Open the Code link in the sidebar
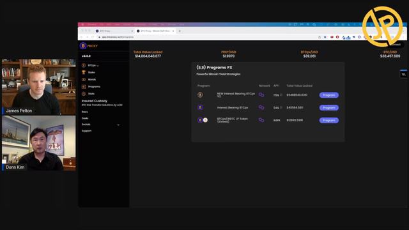 85,118
